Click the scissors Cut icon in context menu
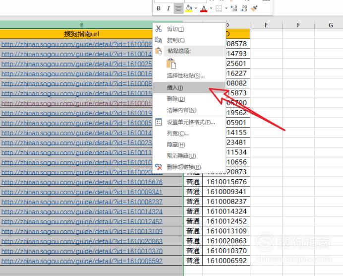The height and width of the screenshot is (276, 343). [x=159, y=29]
